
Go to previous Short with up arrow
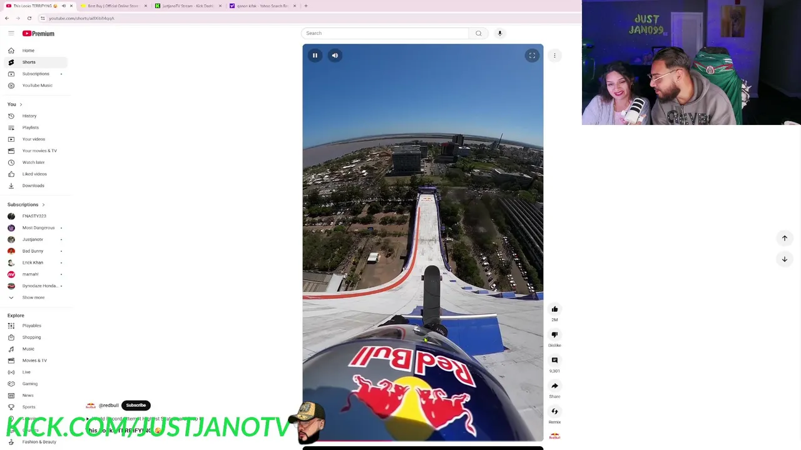pyautogui.click(x=784, y=238)
